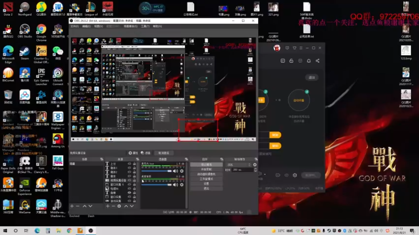
Task: Pop out Audio Mixer dock via header icon
Action: (x=186, y=159)
